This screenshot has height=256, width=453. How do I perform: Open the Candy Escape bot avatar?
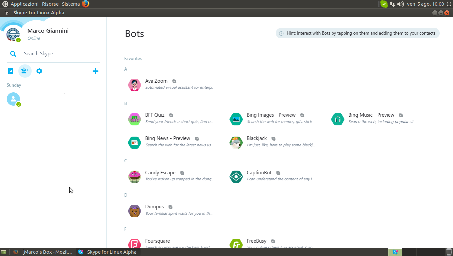coord(135,177)
